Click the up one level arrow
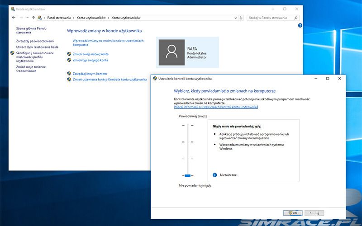 pos(33,18)
